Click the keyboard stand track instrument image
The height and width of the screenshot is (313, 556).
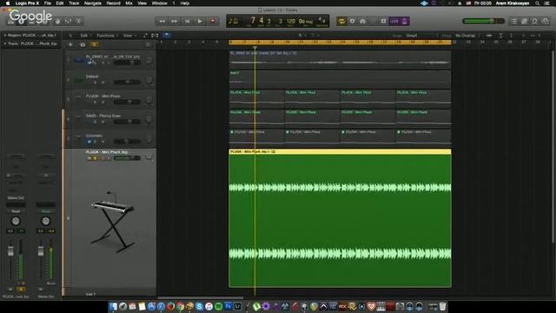coord(113,222)
